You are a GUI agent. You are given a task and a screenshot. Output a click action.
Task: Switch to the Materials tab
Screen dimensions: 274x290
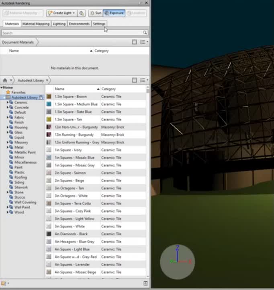pyautogui.click(x=12, y=24)
